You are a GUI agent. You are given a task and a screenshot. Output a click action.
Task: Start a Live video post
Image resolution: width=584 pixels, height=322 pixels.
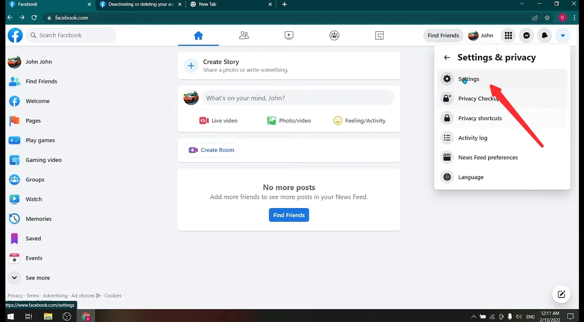click(x=218, y=120)
